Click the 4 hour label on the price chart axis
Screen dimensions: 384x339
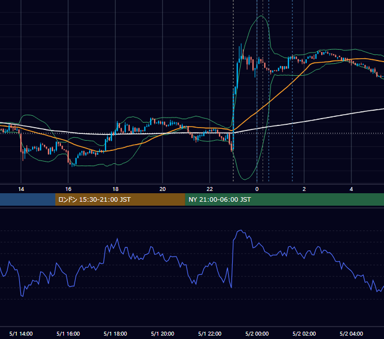(351, 189)
